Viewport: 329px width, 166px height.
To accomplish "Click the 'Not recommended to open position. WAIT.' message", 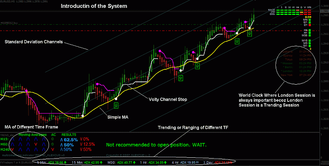I will click(156, 144).
